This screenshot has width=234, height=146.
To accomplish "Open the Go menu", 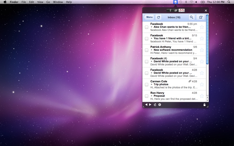I will click(48, 2).
